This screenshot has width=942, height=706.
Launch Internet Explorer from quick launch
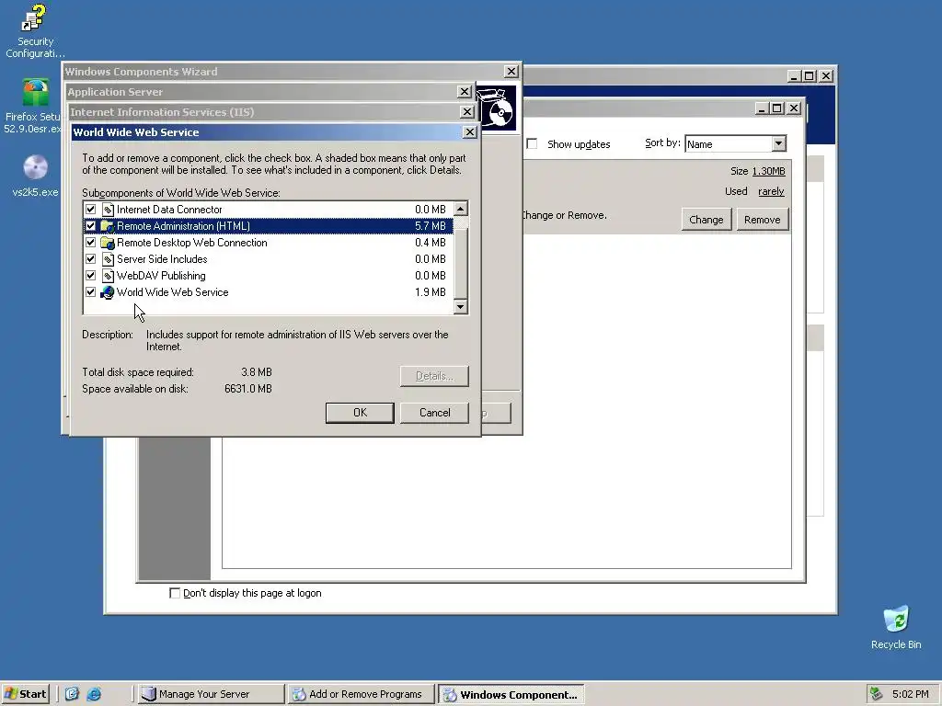pyautogui.click(x=94, y=694)
